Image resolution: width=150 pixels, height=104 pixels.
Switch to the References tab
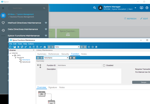pyautogui.click(x=54, y=54)
